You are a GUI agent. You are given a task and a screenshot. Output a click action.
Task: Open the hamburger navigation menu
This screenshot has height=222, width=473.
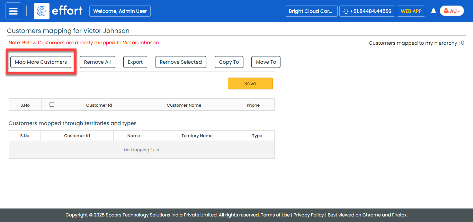pyautogui.click(x=13, y=11)
